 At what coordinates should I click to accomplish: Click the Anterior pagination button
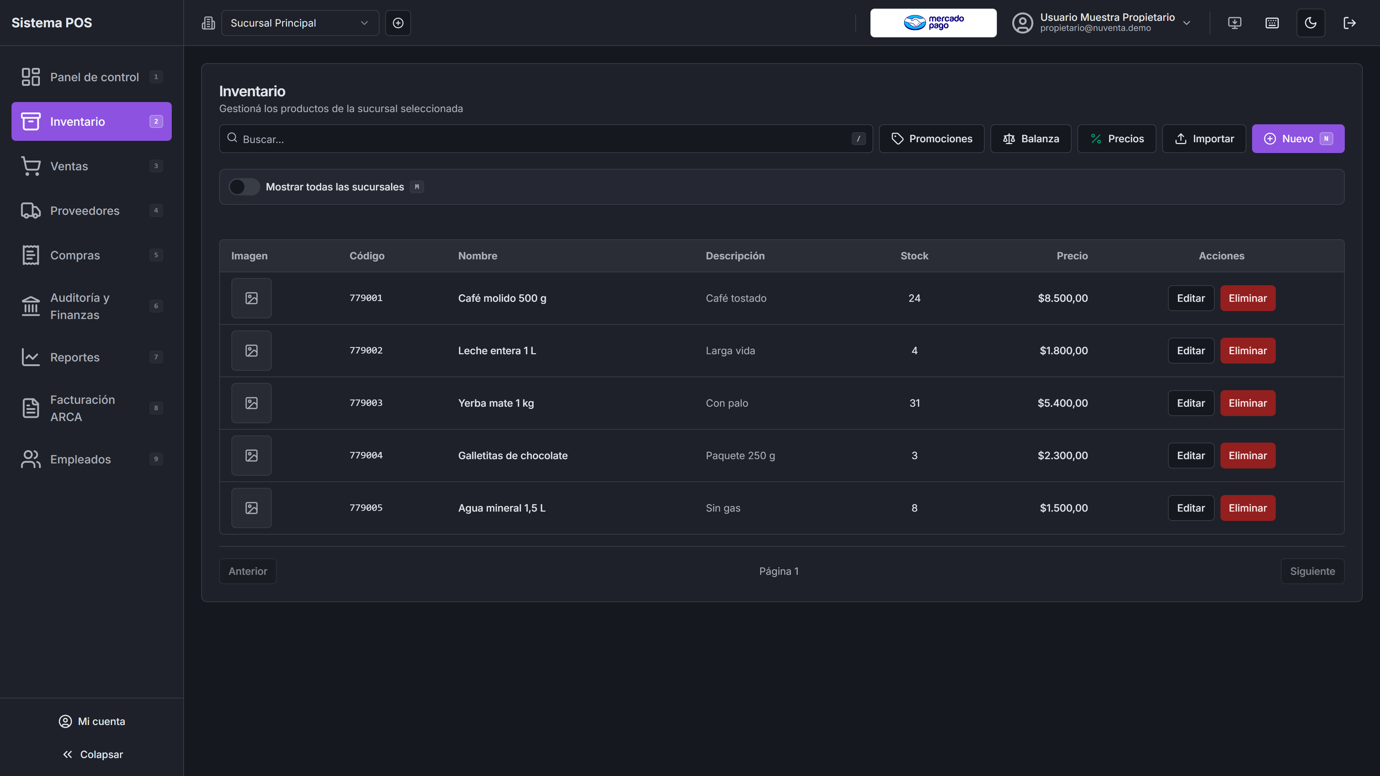(248, 572)
